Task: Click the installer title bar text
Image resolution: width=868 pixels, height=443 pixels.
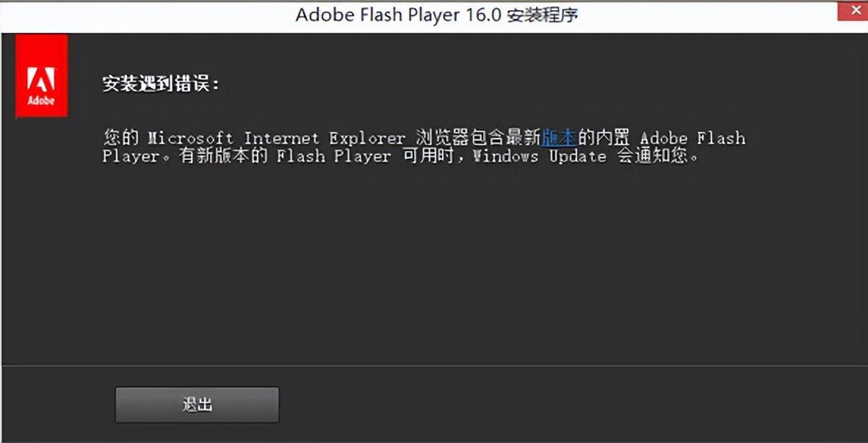Action: click(x=436, y=15)
